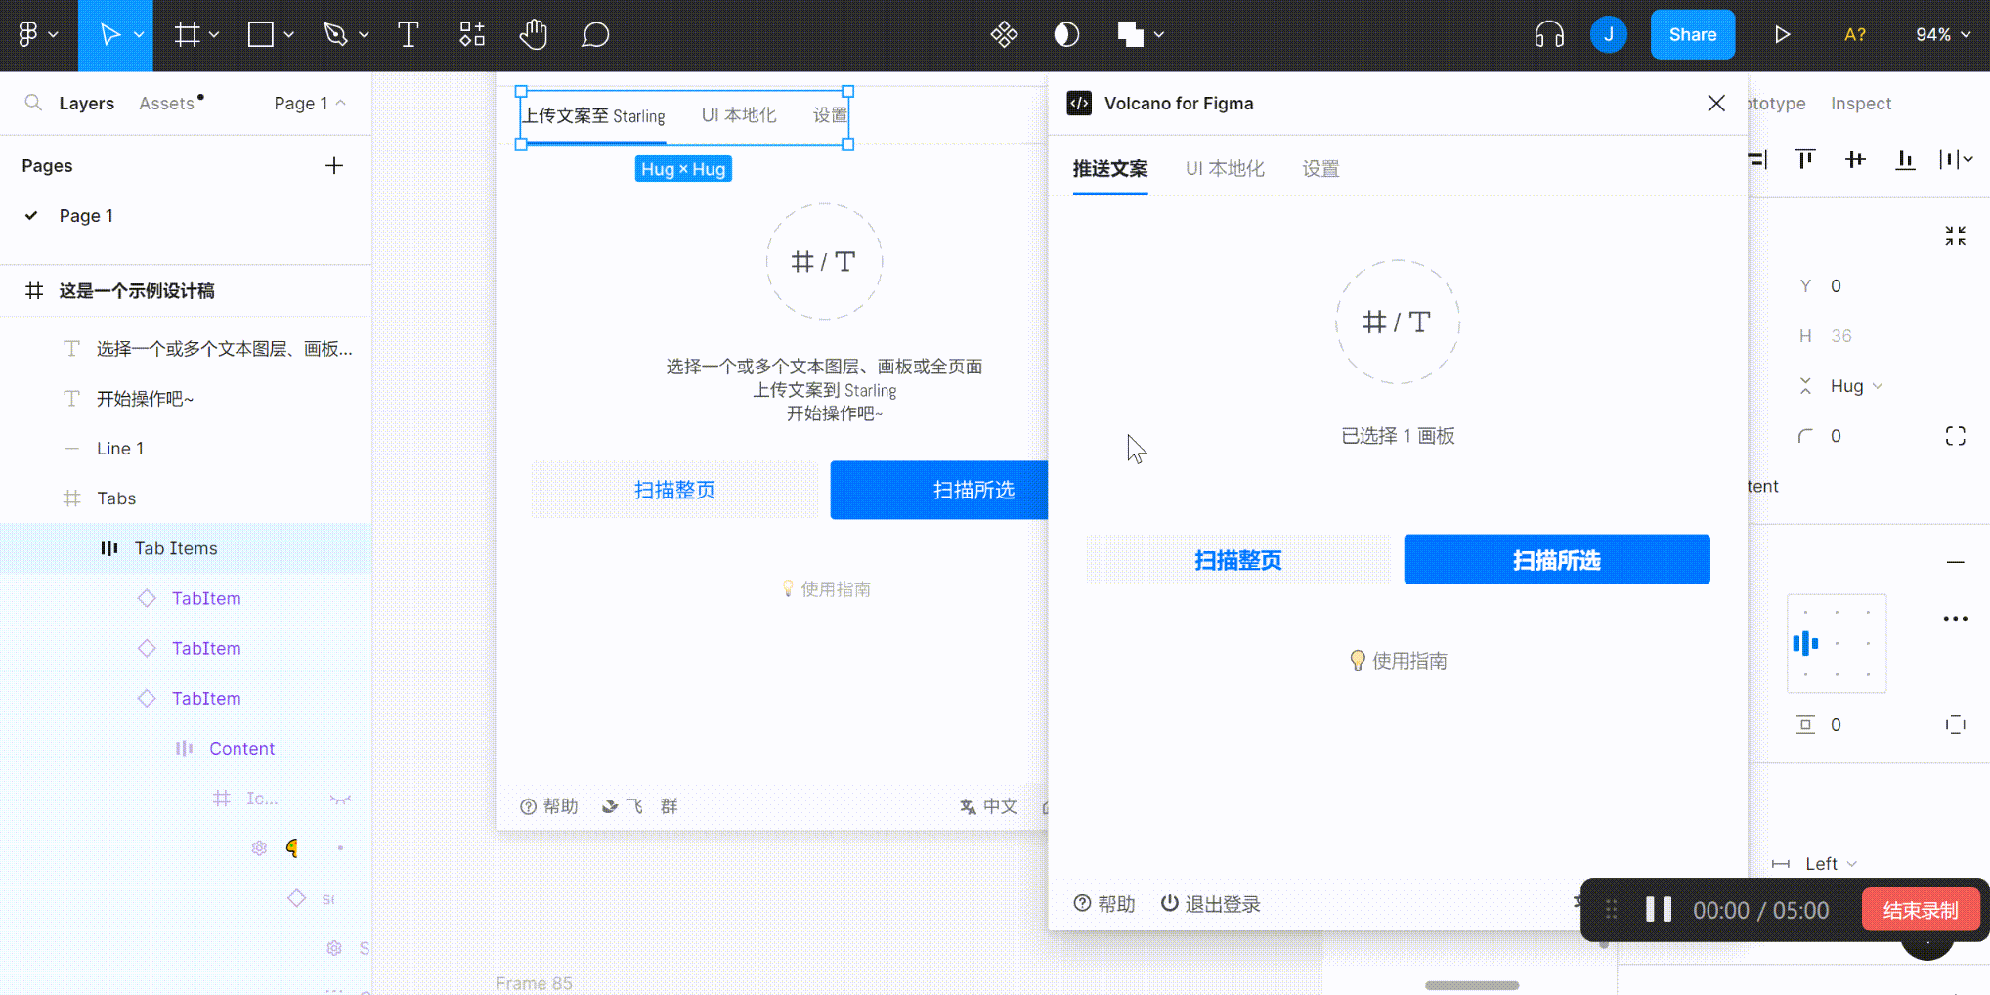The height and width of the screenshot is (995, 1990).
Task: Select the Hand tool
Action: pos(533,35)
